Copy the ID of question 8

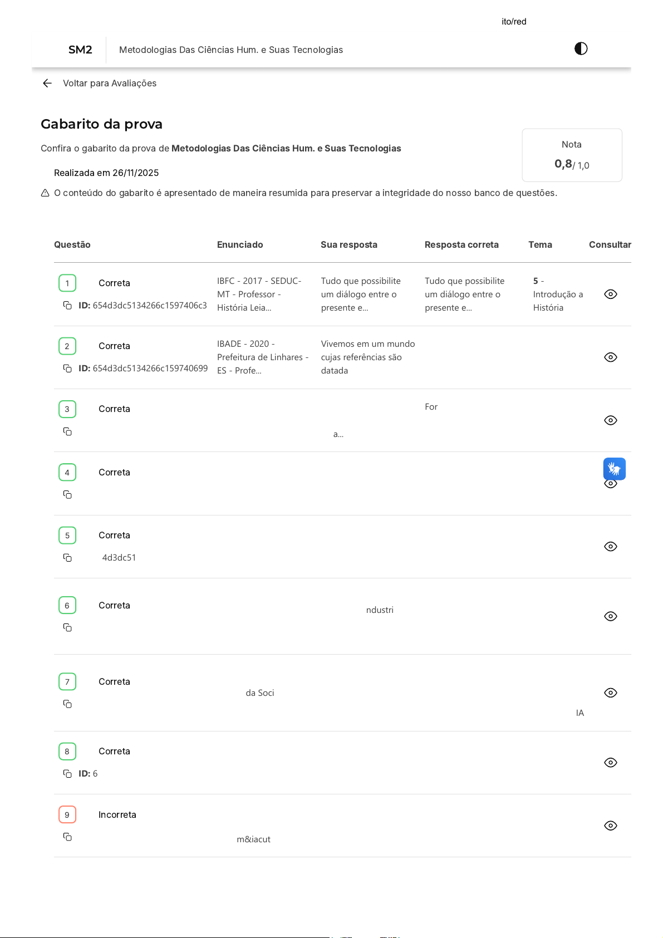67,774
